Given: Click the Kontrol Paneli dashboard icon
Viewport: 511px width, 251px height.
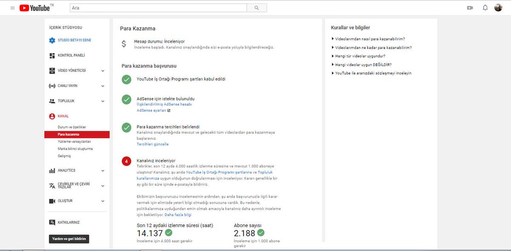Looking at the screenshot, I should [x=52, y=55].
